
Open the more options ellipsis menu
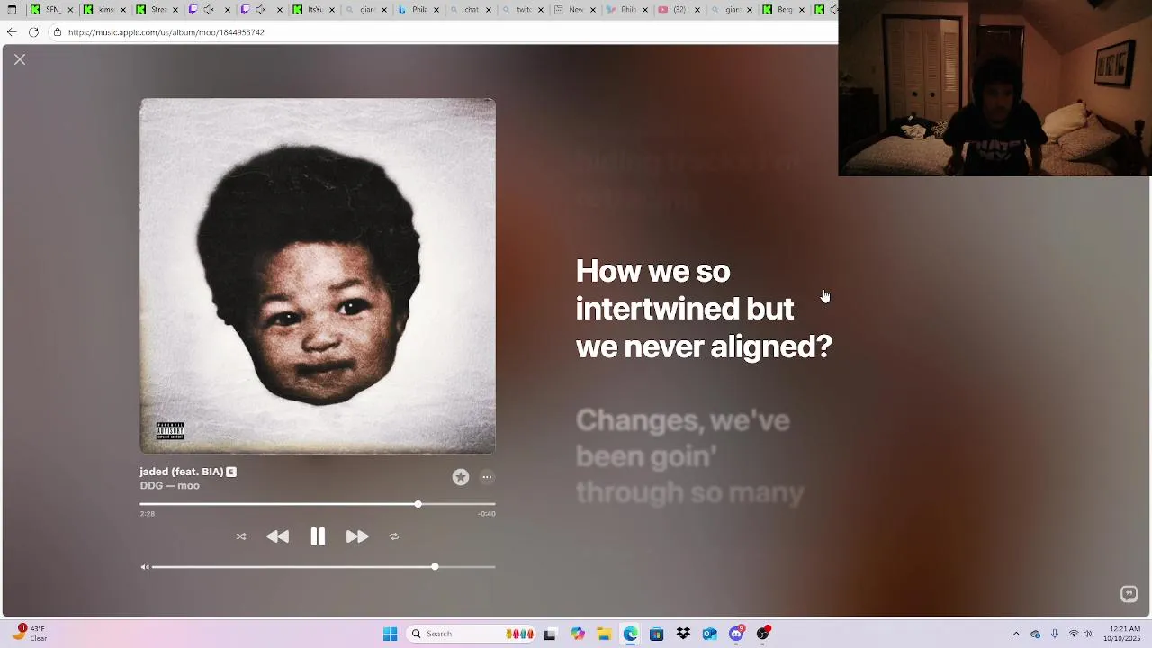coord(487,477)
